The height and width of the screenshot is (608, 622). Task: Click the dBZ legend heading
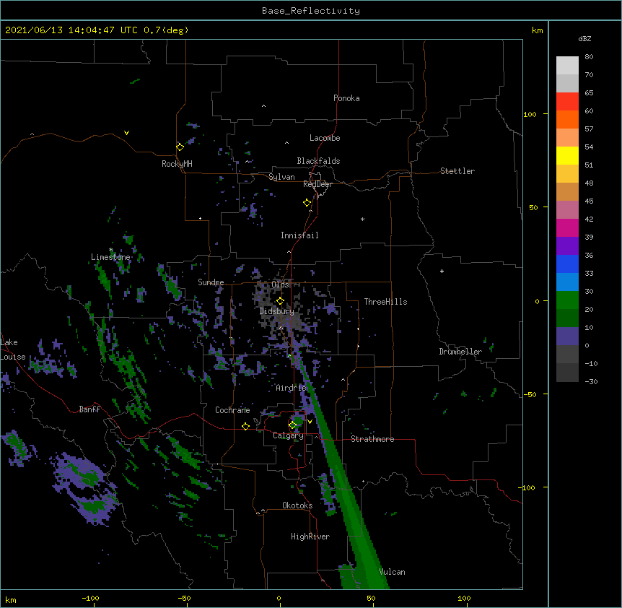584,38
